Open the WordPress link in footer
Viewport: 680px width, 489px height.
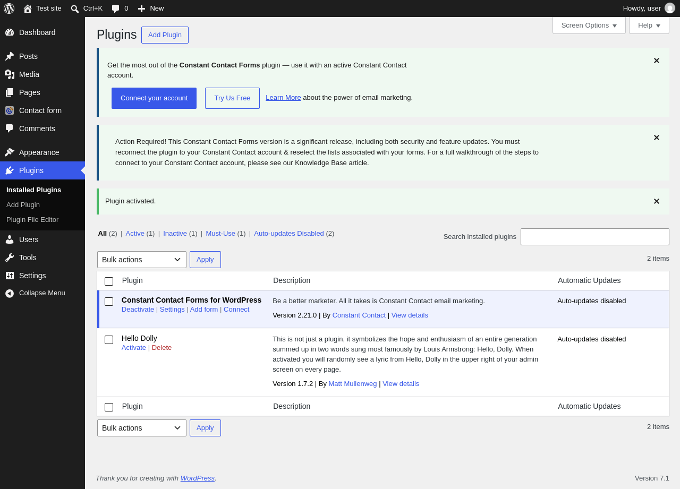point(198,478)
